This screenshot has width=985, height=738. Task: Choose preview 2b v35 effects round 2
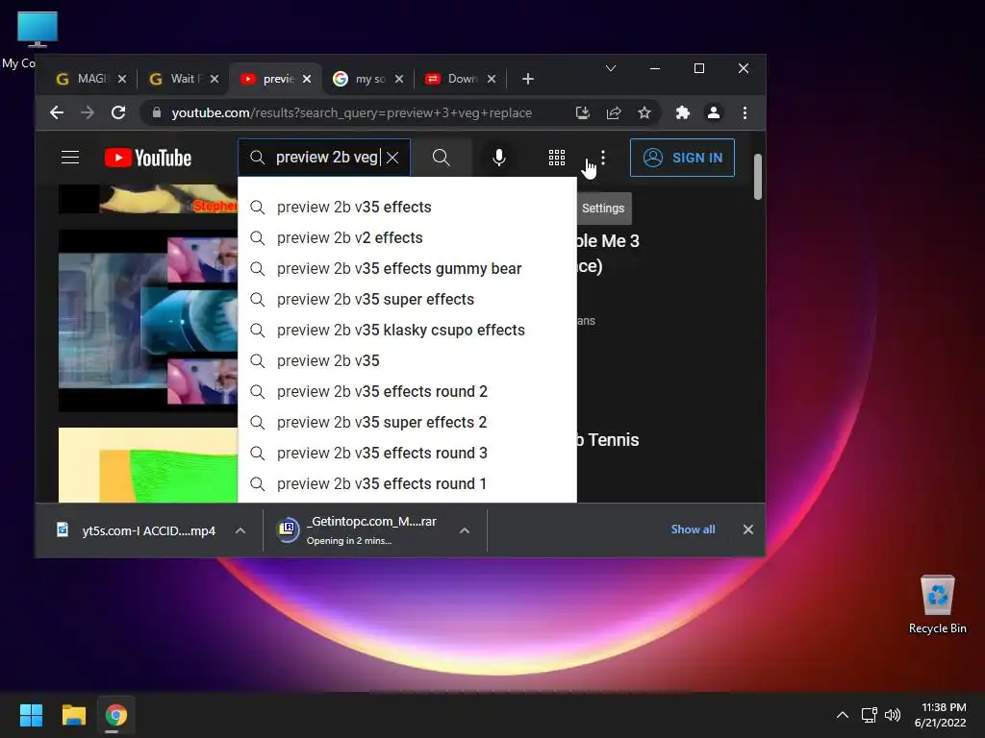tap(407, 392)
